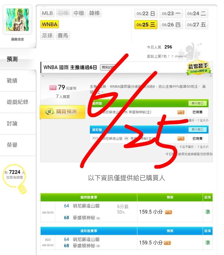Select the WNBA league filter
This screenshot has height=255, width=224.
tap(49, 24)
